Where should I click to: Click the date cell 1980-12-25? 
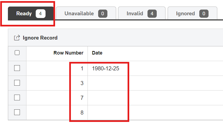coord(106,68)
